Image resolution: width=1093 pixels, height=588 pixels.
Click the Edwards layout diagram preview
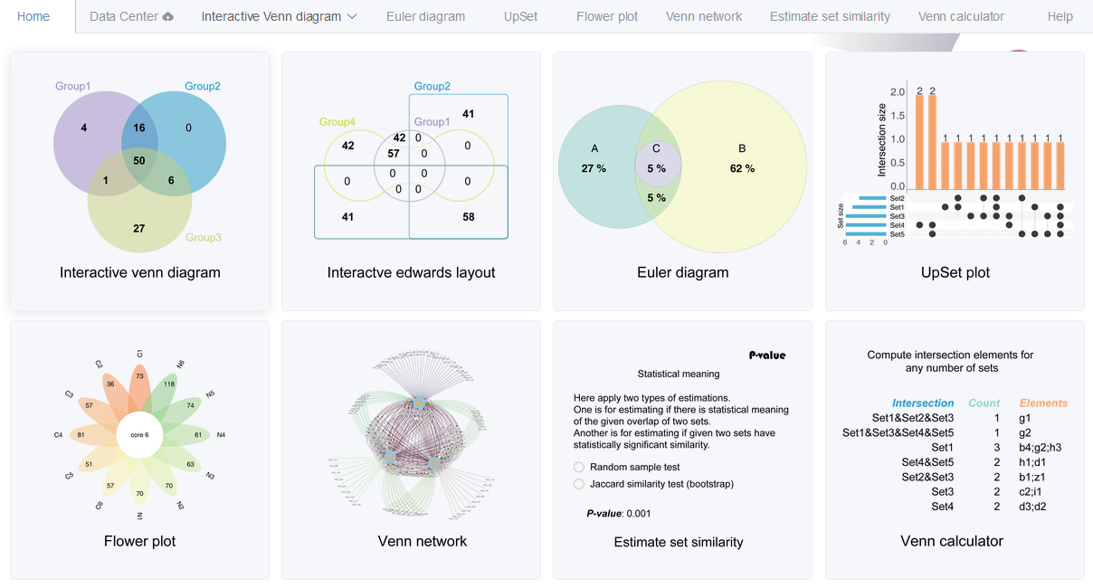(411, 166)
